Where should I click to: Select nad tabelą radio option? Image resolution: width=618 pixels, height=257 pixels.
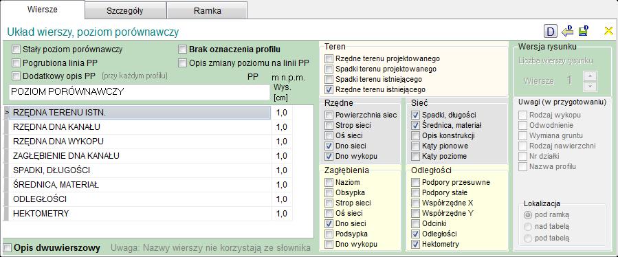[527, 227]
